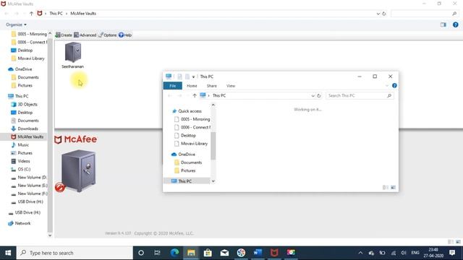463x260 pixels.
Task: Open Task View on the taskbar
Action: pos(157,253)
